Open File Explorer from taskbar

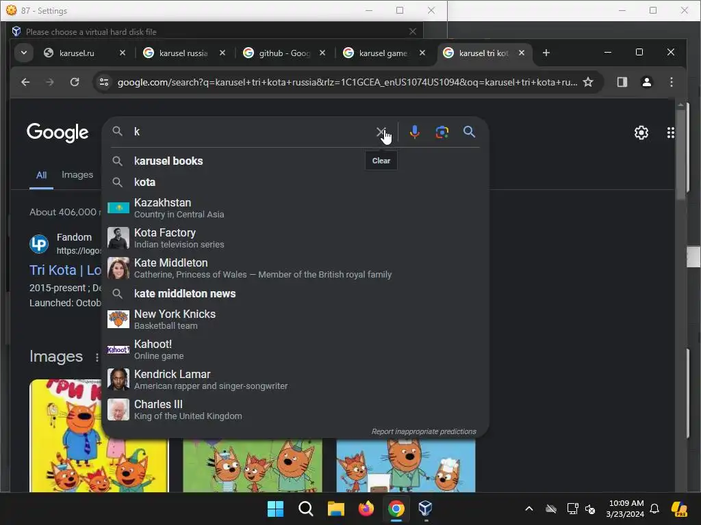point(335,509)
